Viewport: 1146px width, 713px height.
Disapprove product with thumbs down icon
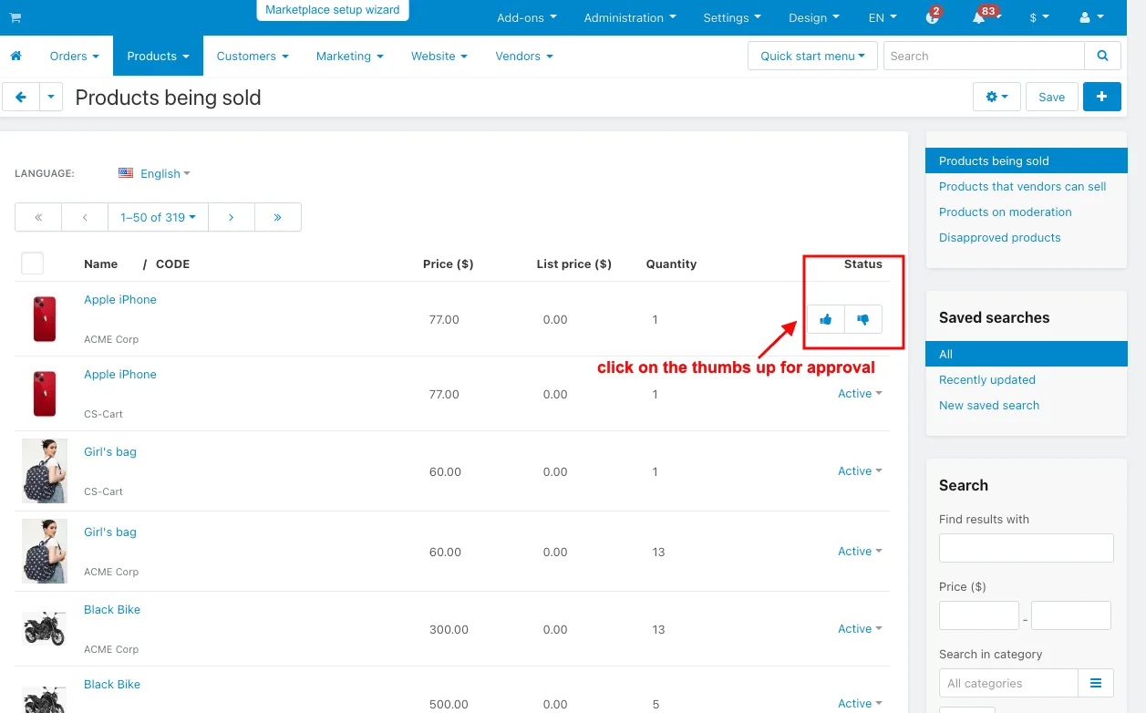[x=863, y=319]
